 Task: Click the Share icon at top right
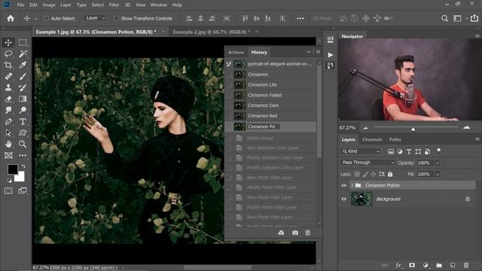pyautogui.click(x=474, y=18)
